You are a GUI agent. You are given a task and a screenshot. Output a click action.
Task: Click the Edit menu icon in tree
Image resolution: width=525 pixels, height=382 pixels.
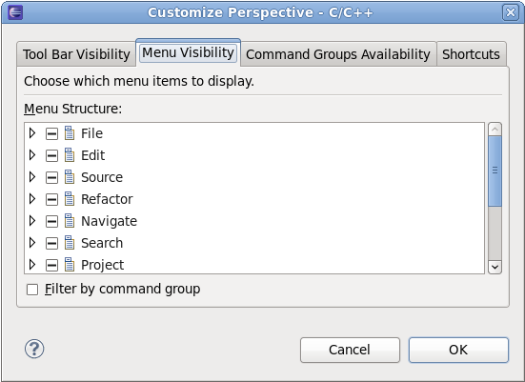(70, 155)
